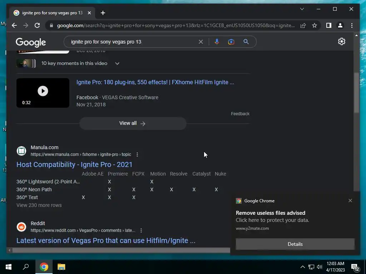Click Remove useless files advised notification text
This screenshot has width=366, height=274.
click(271, 213)
